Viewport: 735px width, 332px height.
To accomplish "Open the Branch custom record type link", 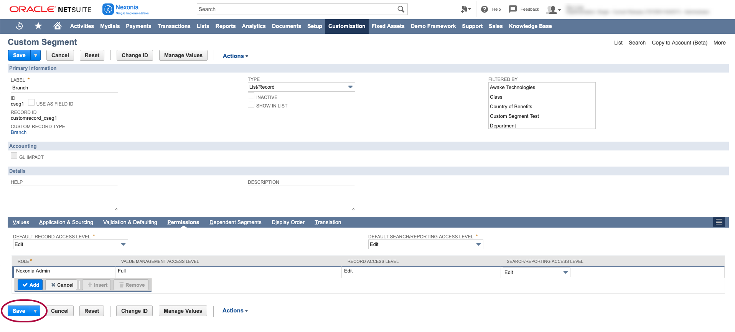I will (18, 132).
